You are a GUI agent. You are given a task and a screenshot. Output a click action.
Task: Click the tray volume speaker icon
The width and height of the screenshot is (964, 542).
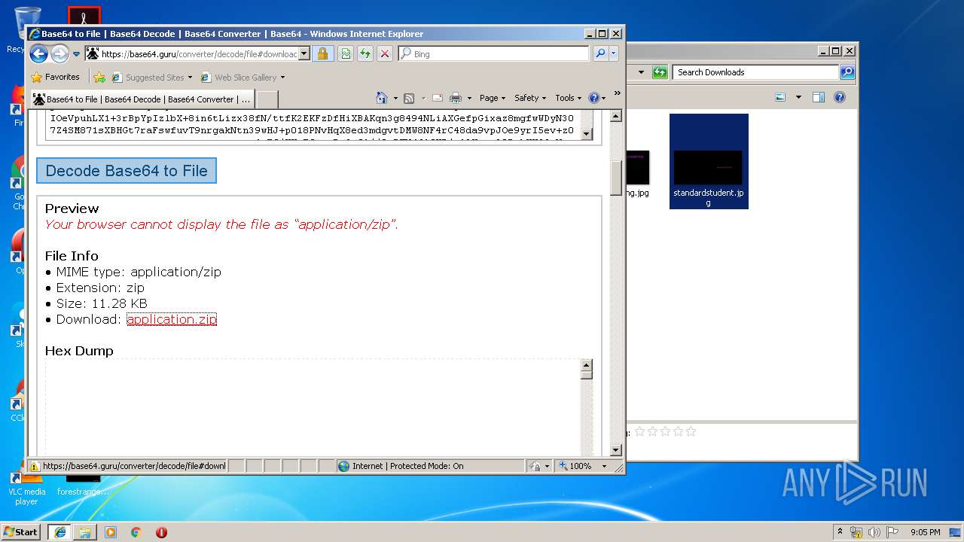point(873,532)
